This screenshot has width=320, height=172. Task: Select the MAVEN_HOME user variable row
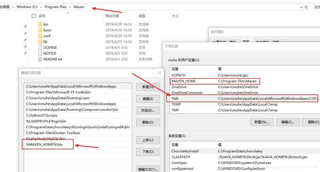245,81
